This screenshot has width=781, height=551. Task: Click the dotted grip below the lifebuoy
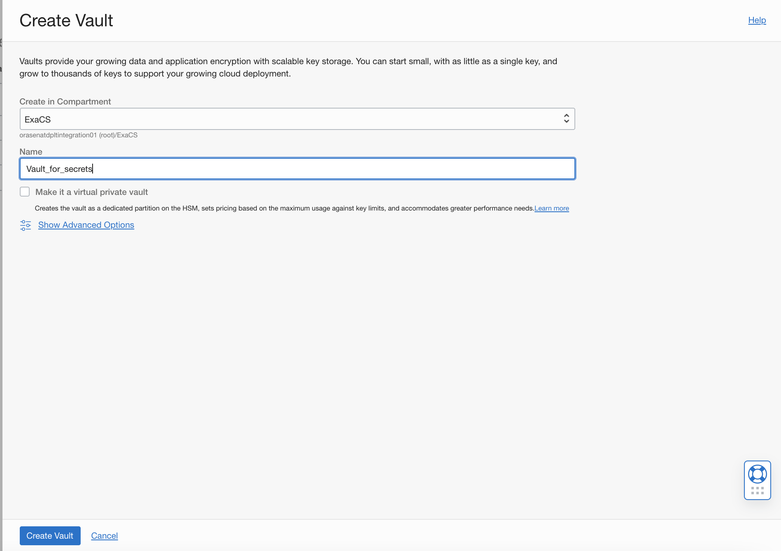click(x=757, y=491)
